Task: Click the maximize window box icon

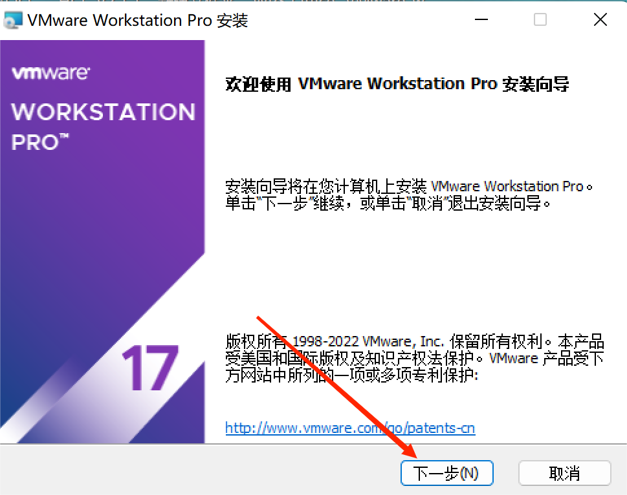Action: tap(540, 19)
